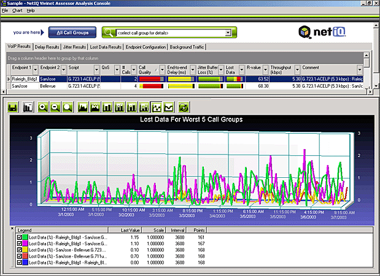
Task: Switch to the Background Traffic tab
Action: coord(187,47)
